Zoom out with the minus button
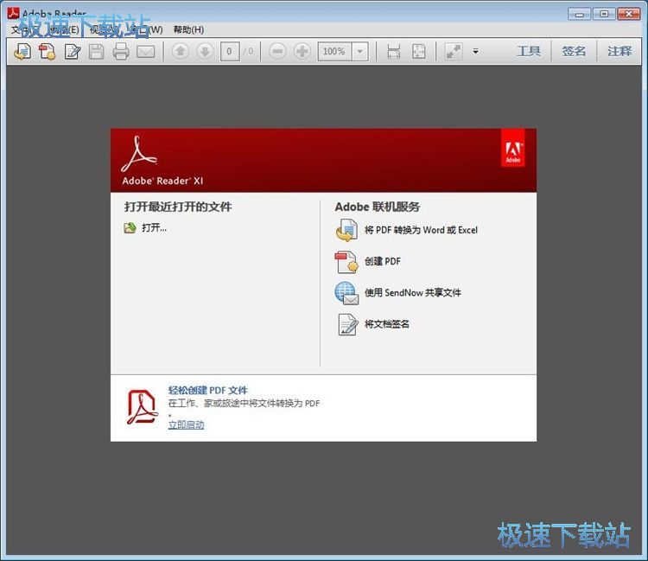This screenshot has height=561, width=648. 277,52
